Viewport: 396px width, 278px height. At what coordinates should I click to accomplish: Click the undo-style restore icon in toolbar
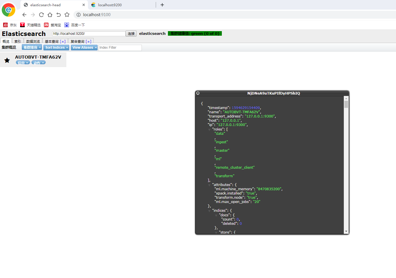58,15
